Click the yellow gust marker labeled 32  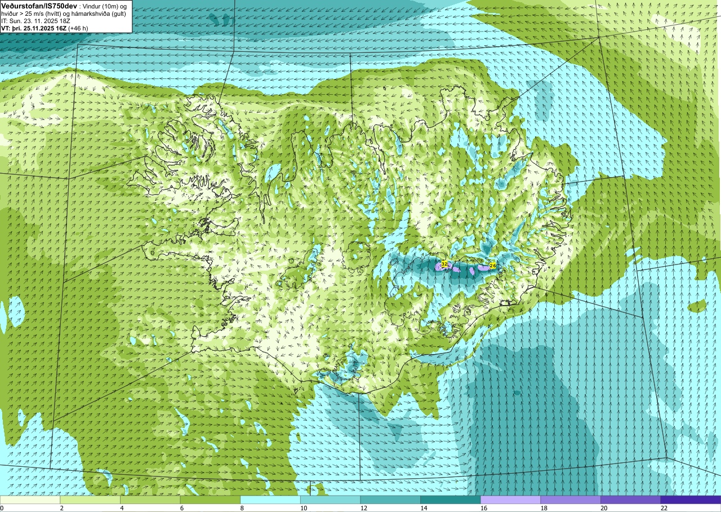pos(444,264)
